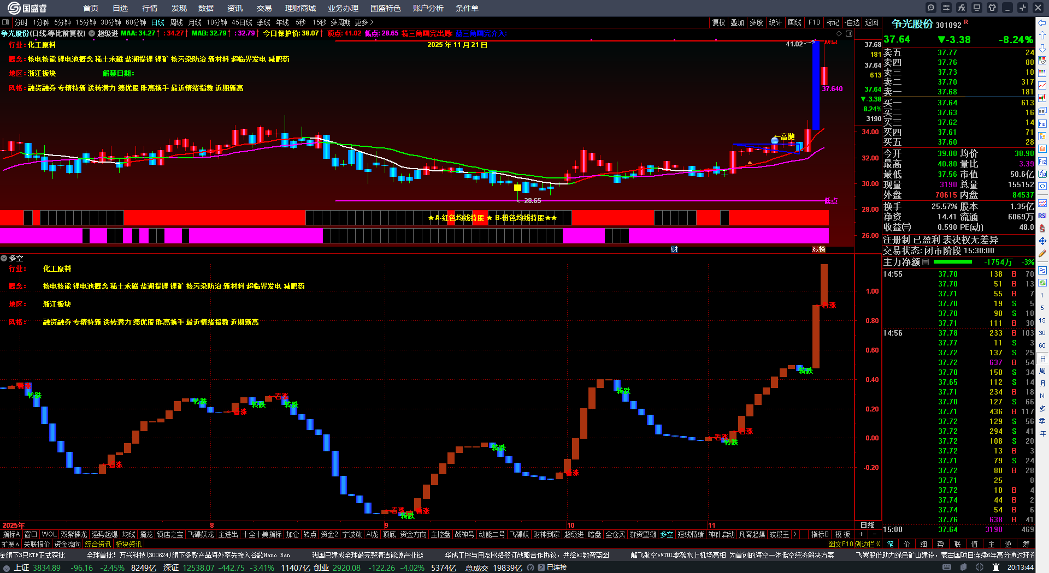This screenshot has height=573, width=1049.
Task: Open the settings sliders icon in title bar
Action: (x=946, y=8)
